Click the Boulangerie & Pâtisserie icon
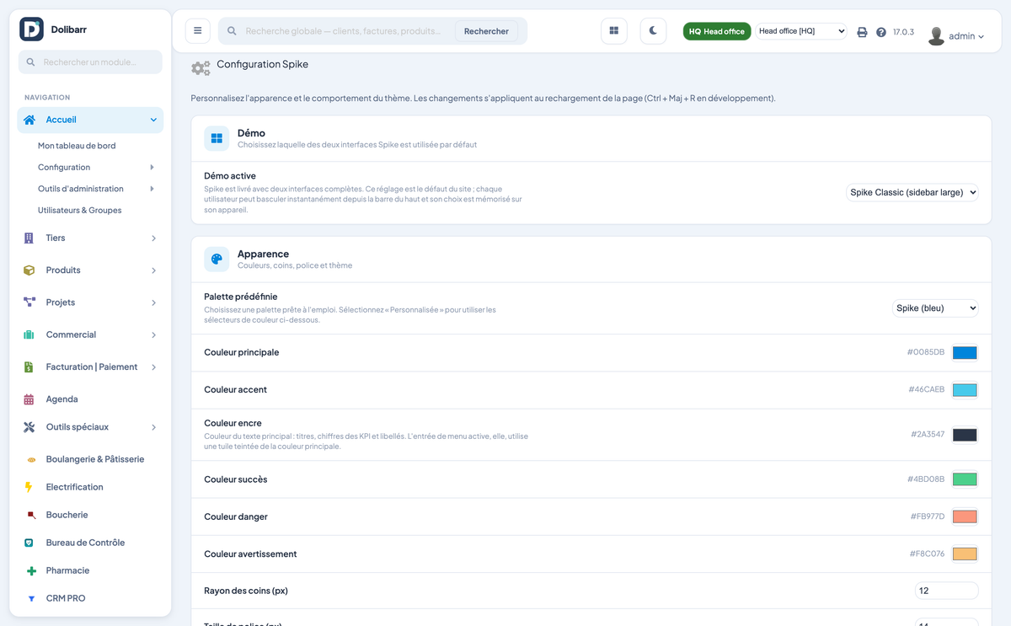This screenshot has height=626, width=1011. (x=31, y=459)
